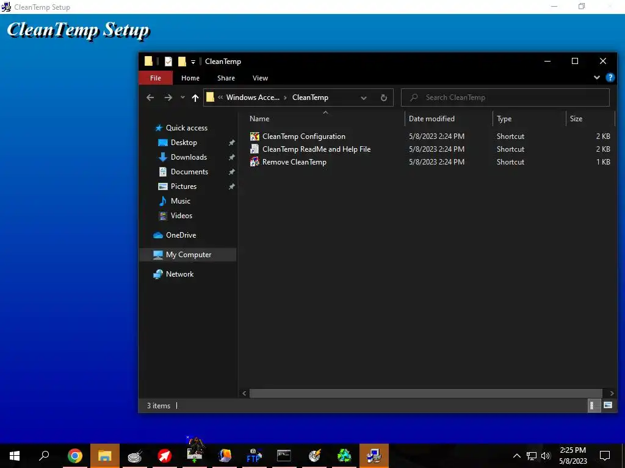Viewport: 625px width, 468px height.
Task: Unpin Desktop via its pin icon
Action: 231,143
